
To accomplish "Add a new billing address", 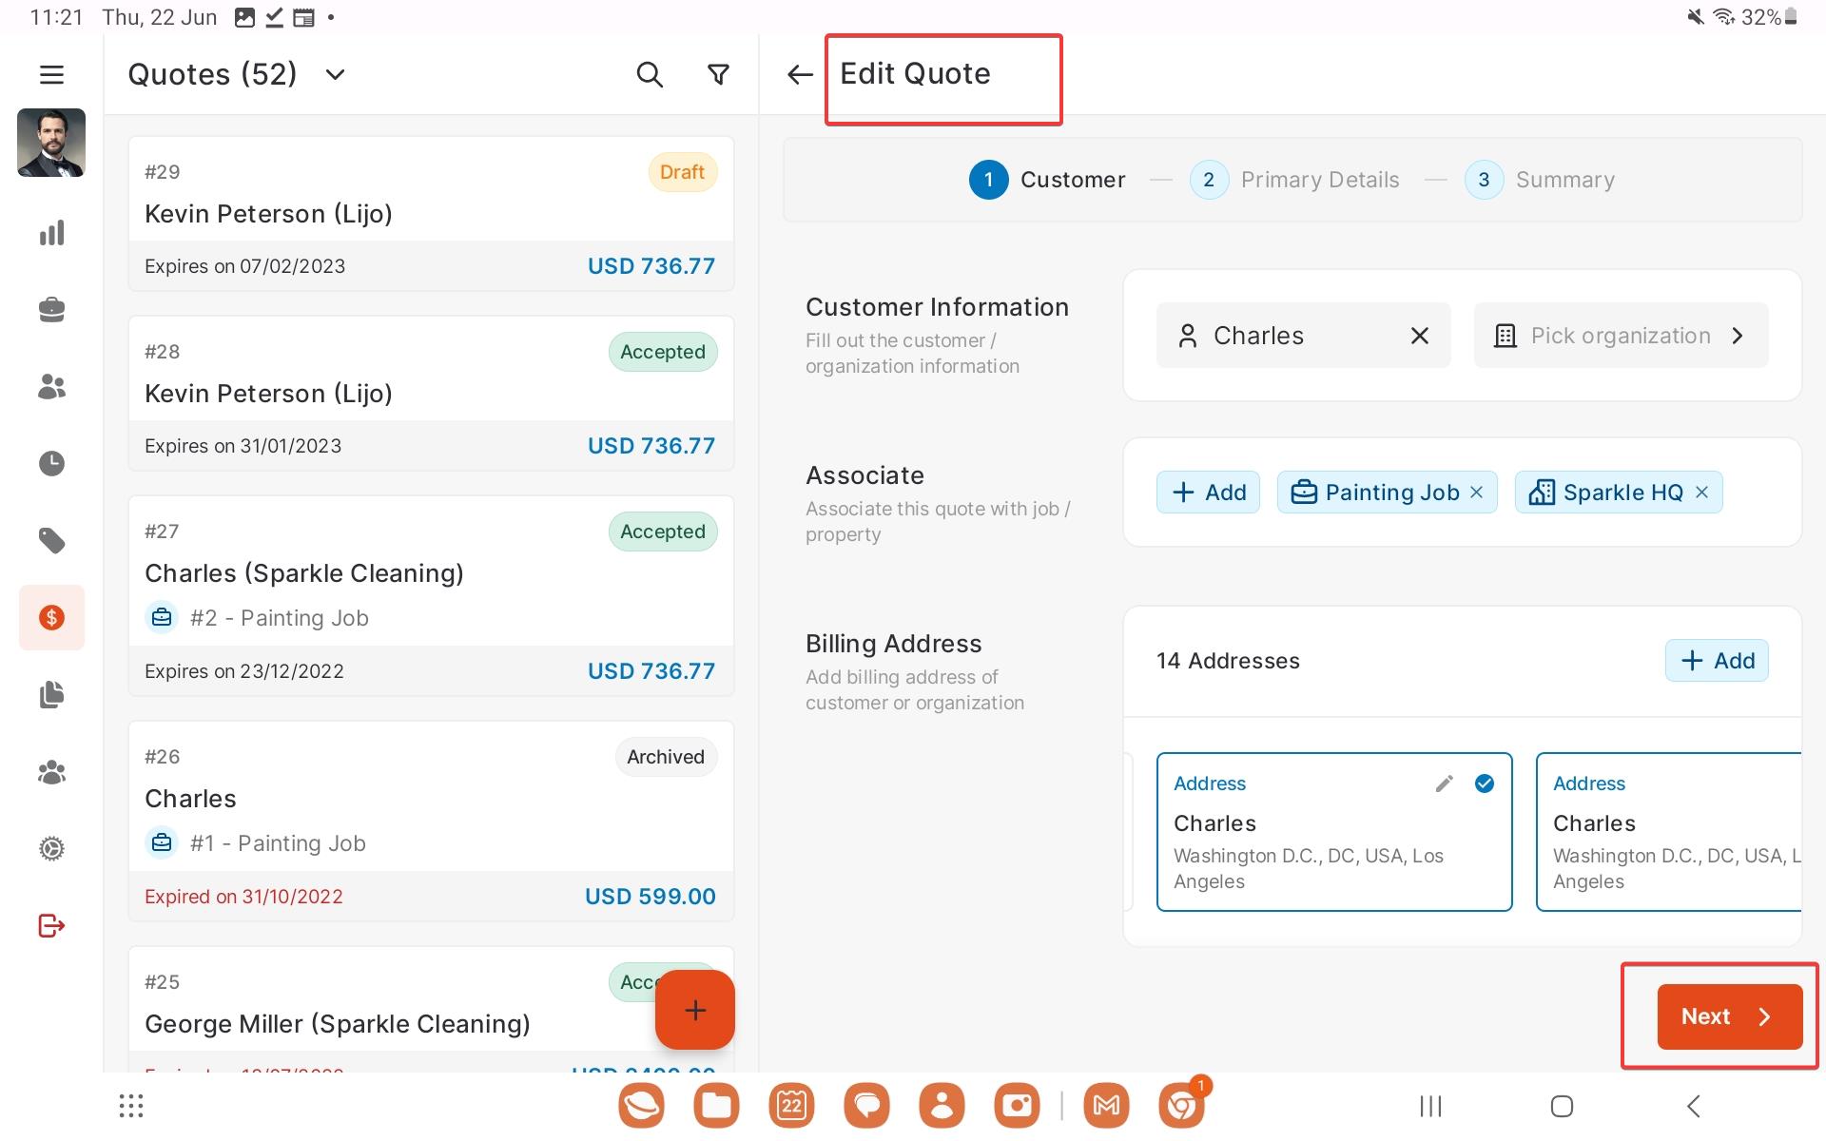I will pyautogui.click(x=1717, y=661).
